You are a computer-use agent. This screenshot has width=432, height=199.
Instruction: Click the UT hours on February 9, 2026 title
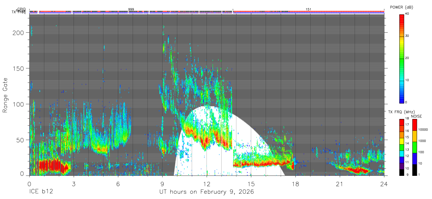207,192
